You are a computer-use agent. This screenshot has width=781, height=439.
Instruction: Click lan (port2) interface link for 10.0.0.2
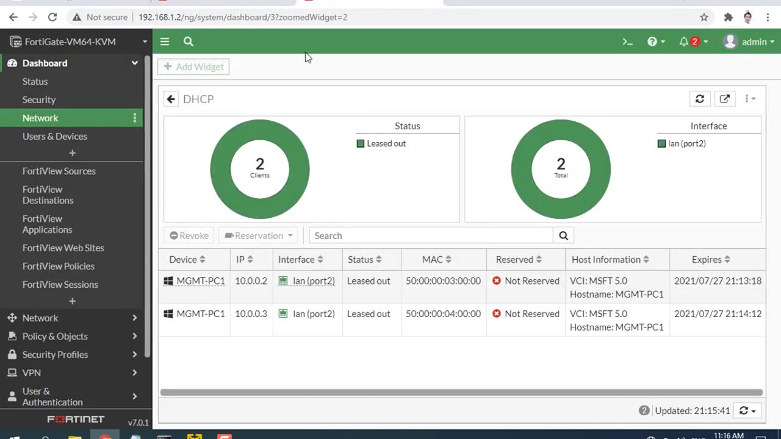pyautogui.click(x=314, y=281)
